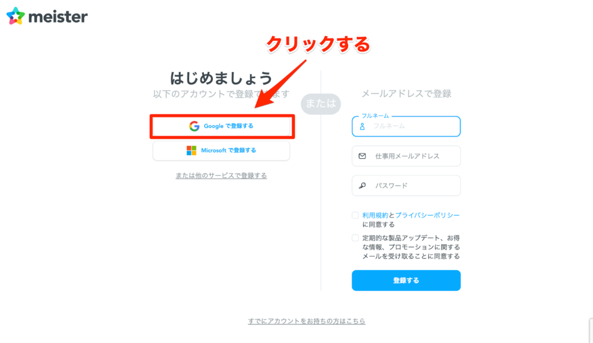Click the key icon in password field
Image resolution: width=593 pixels, height=343 pixels.
362,185
